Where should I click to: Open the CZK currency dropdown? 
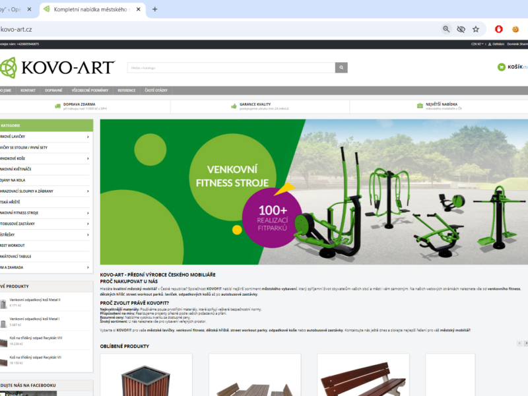[x=477, y=44]
